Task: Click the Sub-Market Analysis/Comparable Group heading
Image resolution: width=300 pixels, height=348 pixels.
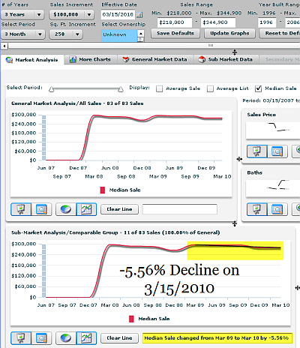Action: [115, 232]
